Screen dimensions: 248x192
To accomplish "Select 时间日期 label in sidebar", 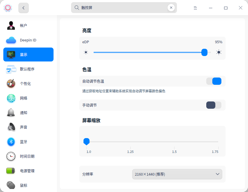I will coord(27,156).
